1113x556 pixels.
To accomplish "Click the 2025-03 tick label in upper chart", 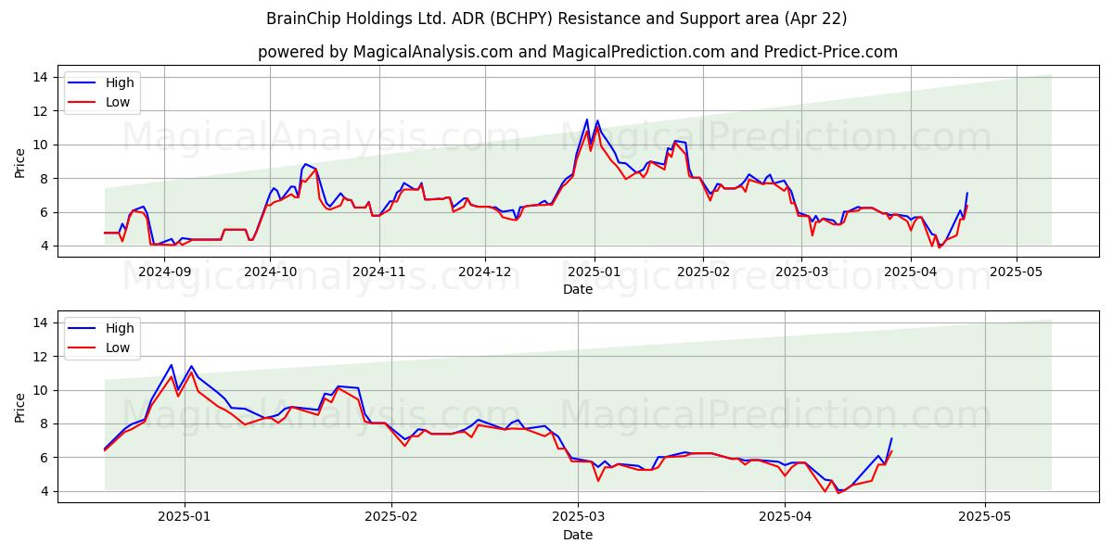I will coord(801,272).
